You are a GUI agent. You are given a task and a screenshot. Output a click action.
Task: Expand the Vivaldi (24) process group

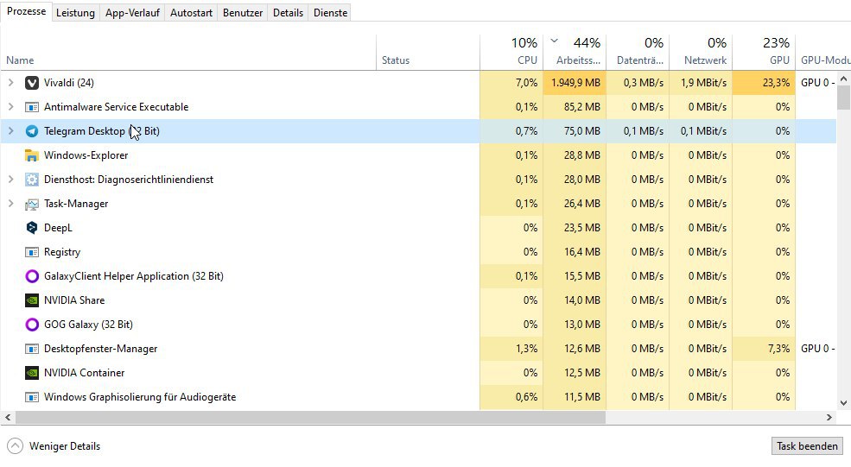(11, 83)
